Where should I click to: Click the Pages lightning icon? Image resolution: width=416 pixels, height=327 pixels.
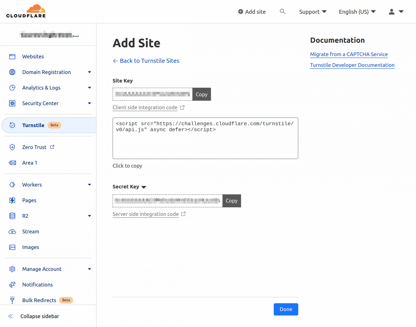[12, 200]
